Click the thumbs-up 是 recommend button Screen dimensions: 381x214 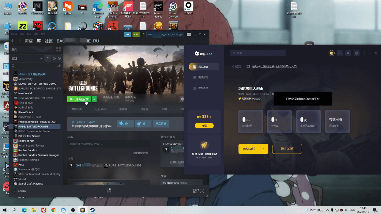(x=125, y=123)
